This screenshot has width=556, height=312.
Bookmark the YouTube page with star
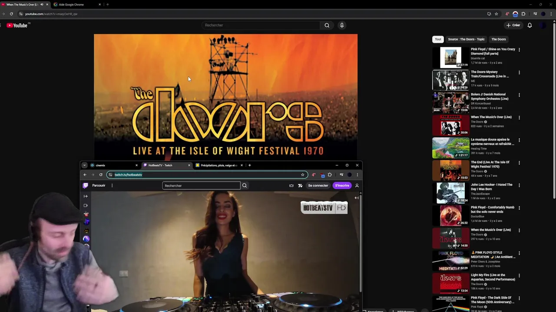pyautogui.click(x=496, y=14)
